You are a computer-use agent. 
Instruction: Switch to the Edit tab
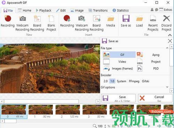click(x=61, y=10)
